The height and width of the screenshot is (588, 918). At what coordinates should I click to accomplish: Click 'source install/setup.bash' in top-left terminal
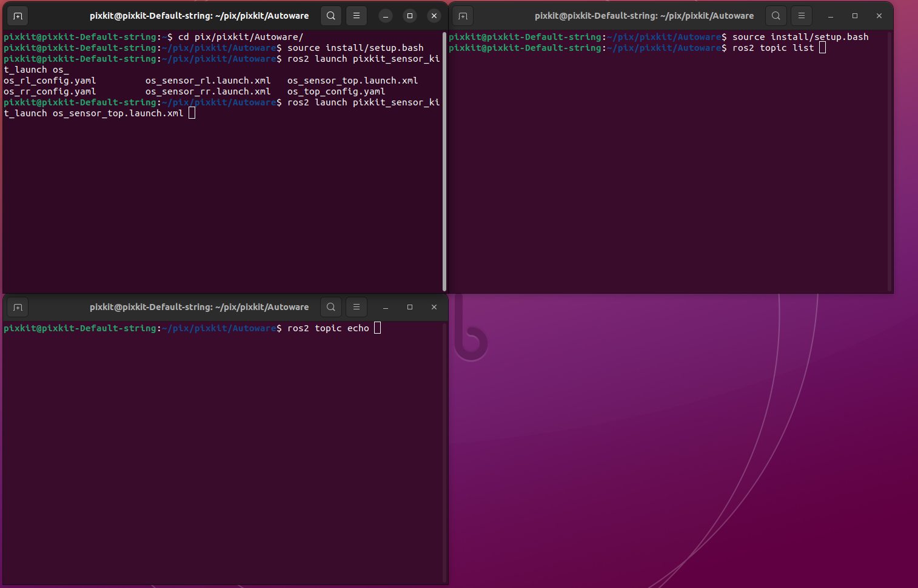click(355, 48)
